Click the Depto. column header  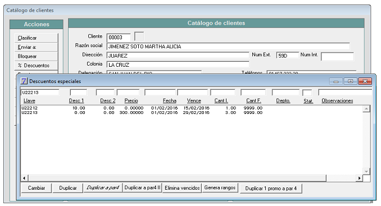click(x=283, y=100)
